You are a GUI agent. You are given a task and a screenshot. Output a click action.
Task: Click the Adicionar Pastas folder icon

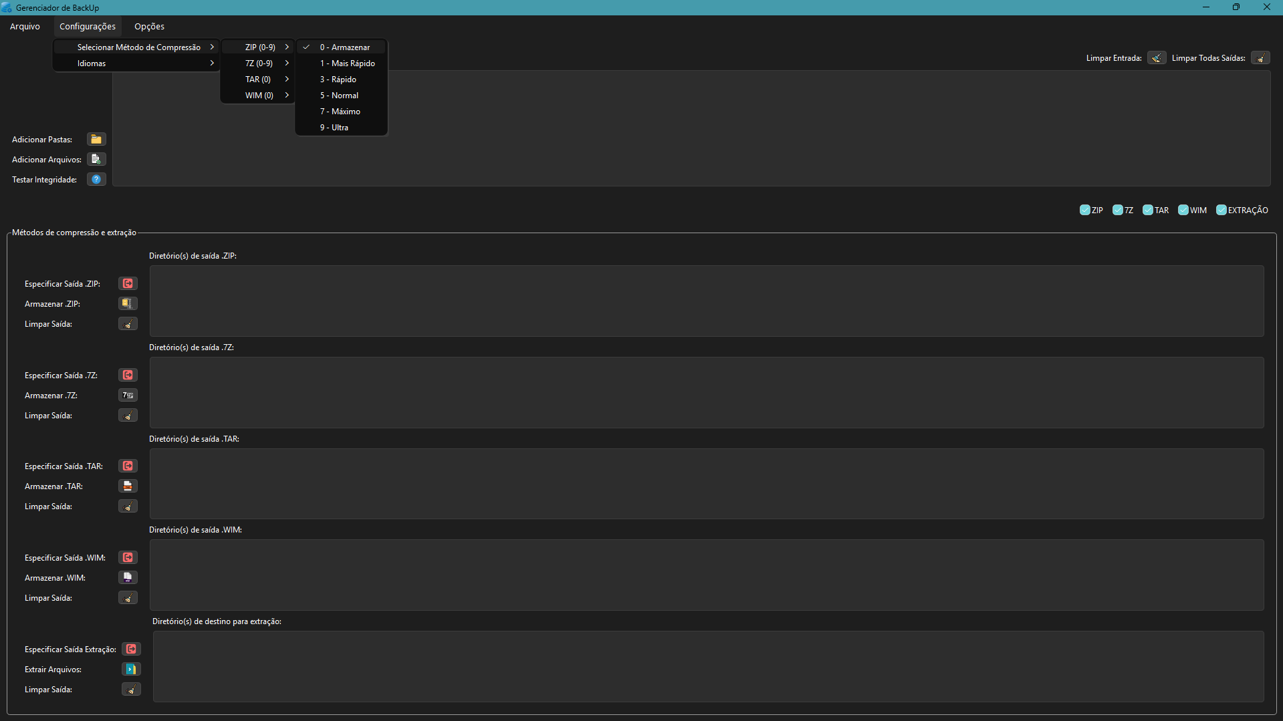pos(96,139)
